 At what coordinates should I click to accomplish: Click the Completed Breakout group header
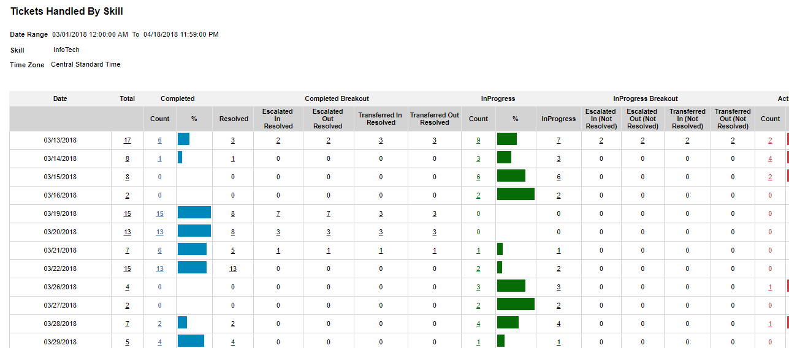click(x=337, y=98)
